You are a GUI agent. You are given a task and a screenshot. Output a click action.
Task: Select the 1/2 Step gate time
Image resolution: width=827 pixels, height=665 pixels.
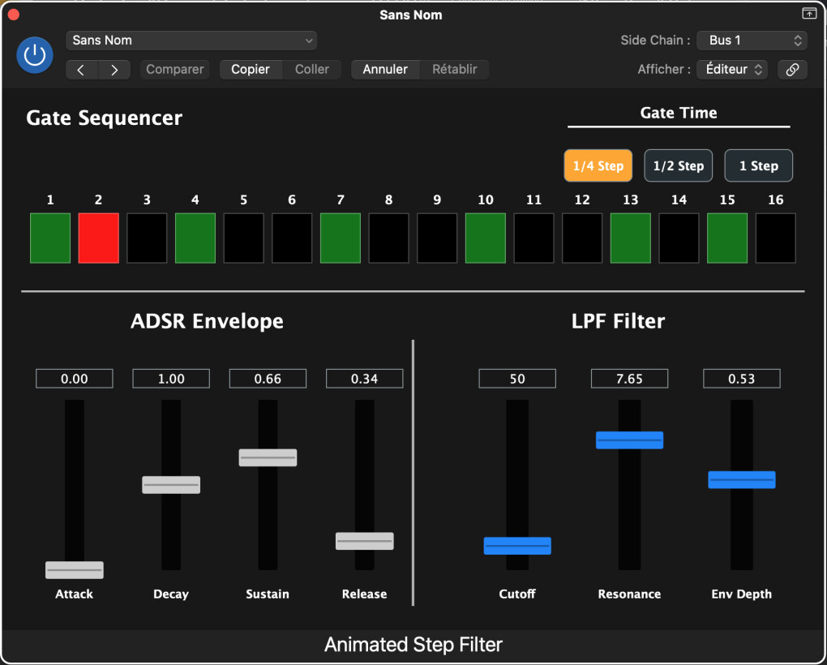pos(678,166)
